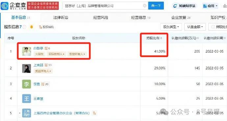Select the 10.00% holding ratio cell
This screenshot has width=227, height=121.
pos(160,84)
